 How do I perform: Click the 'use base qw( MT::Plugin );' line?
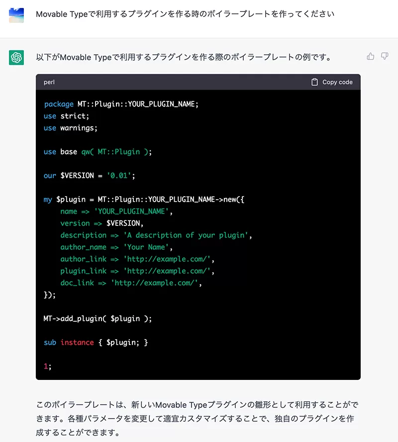click(x=98, y=152)
